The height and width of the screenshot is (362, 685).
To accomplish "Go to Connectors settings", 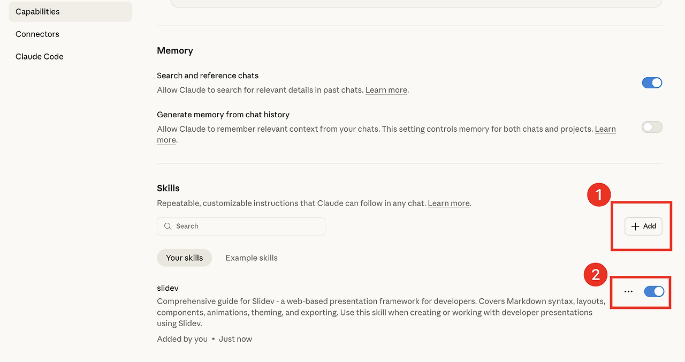I will (x=37, y=34).
